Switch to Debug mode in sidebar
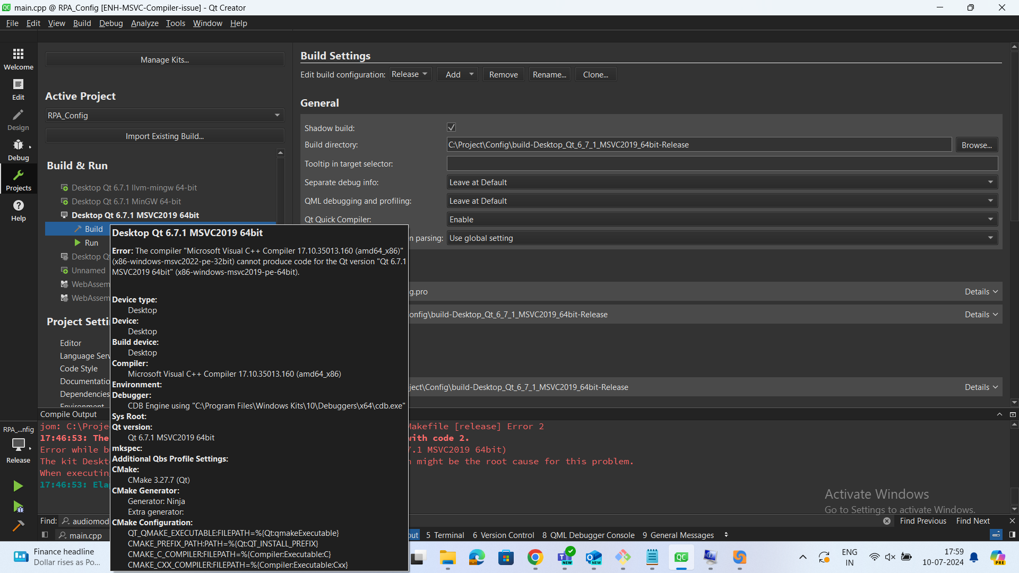Screen dimensions: 1019x573 [19, 150]
